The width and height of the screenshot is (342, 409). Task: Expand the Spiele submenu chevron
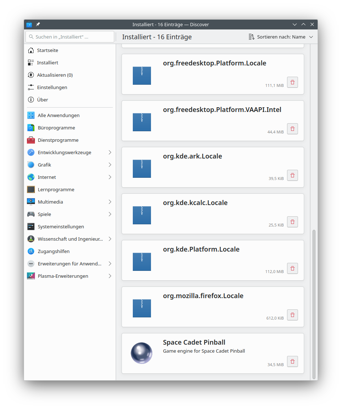[110, 214]
